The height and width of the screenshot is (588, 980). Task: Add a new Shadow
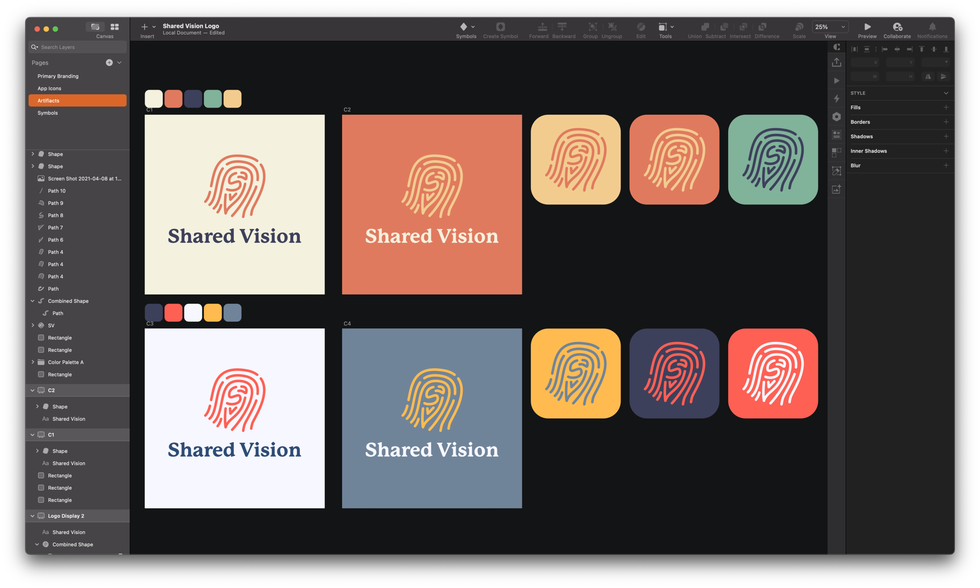click(946, 136)
